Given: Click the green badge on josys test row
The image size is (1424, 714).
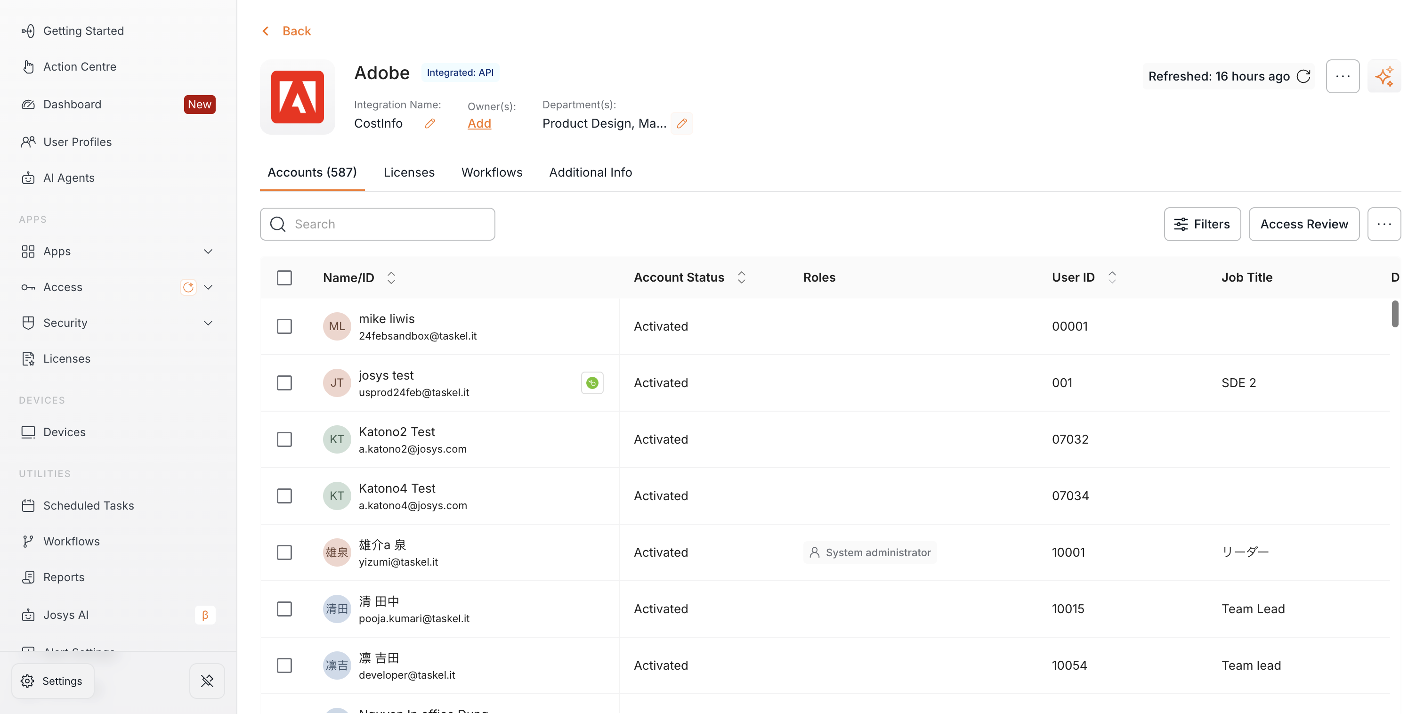Looking at the screenshot, I should (592, 383).
